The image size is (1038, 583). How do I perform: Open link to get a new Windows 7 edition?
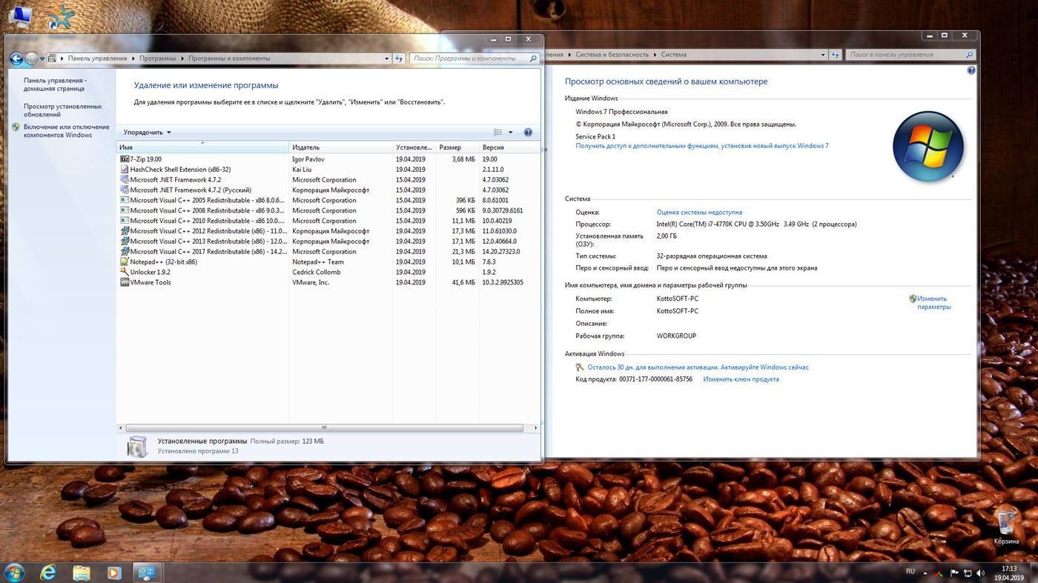pyautogui.click(x=702, y=146)
